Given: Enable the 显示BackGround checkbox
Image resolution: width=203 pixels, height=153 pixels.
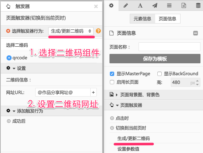Looking at the screenshot, I should point(159,74).
